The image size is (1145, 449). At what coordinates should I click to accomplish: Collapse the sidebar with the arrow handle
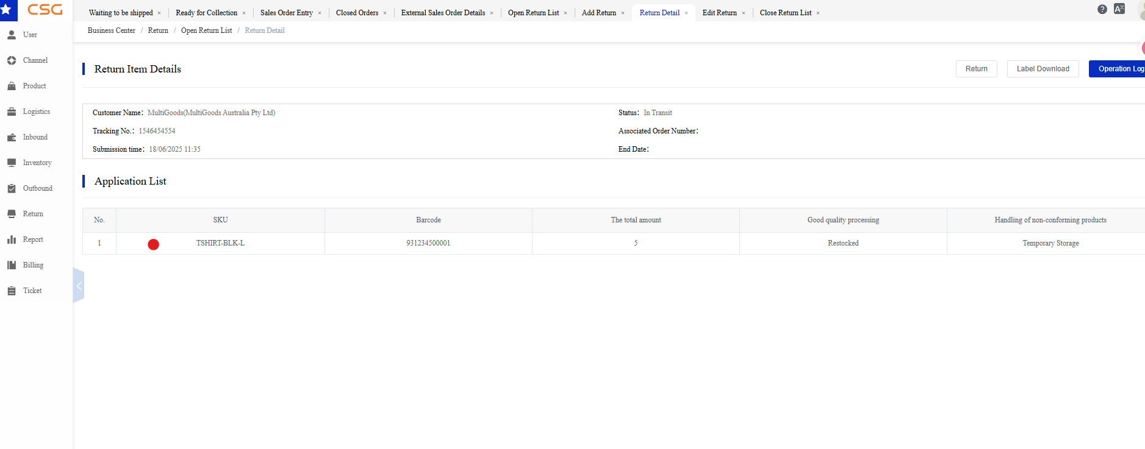(78, 286)
